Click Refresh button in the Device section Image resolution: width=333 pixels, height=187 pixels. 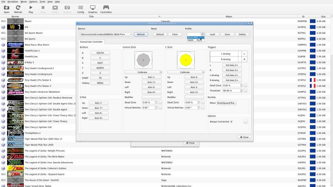(x=141, y=34)
